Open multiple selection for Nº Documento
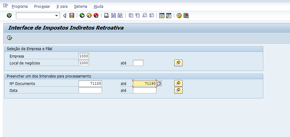290x137 pixels. (x=179, y=83)
